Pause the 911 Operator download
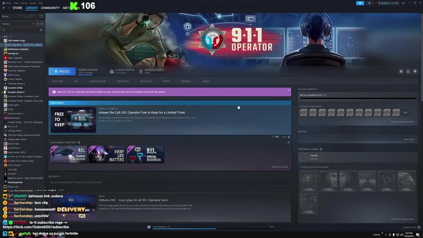Image resolution: width=423 pixels, height=238 pixels. pos(62,71)
